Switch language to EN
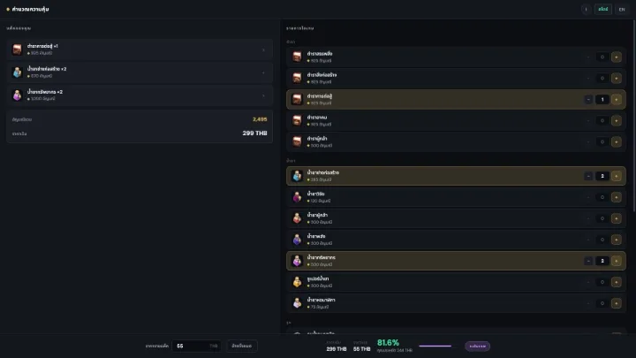Screen dimensions: 636x358 [621, 9]
